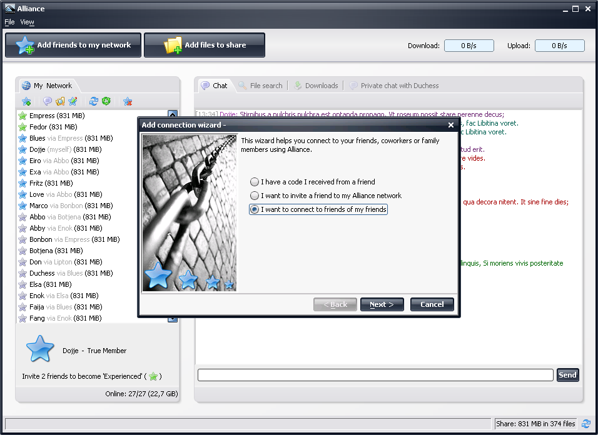Select 'Marco via Bonbon' in the friend list
The width and height of the screenshot is (598, 435).
71,206
